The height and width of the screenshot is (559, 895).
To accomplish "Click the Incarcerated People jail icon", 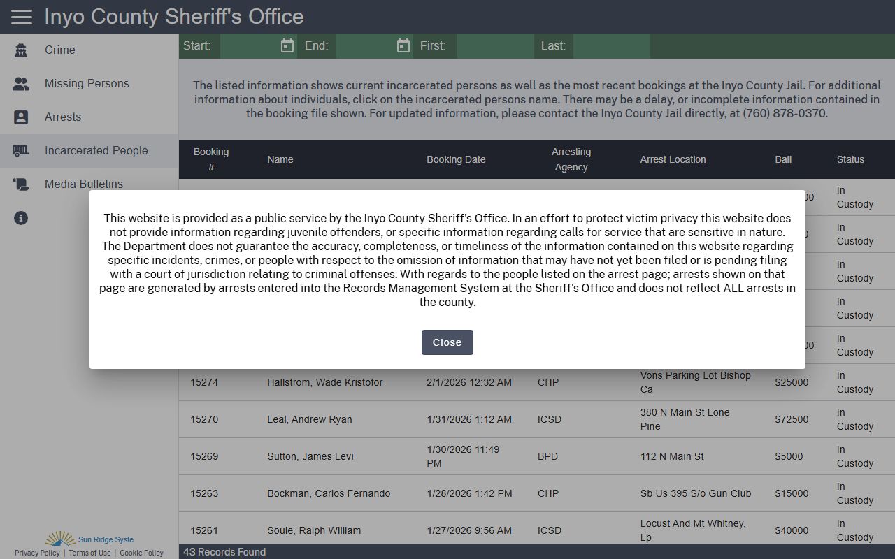I will click(21, 151).
